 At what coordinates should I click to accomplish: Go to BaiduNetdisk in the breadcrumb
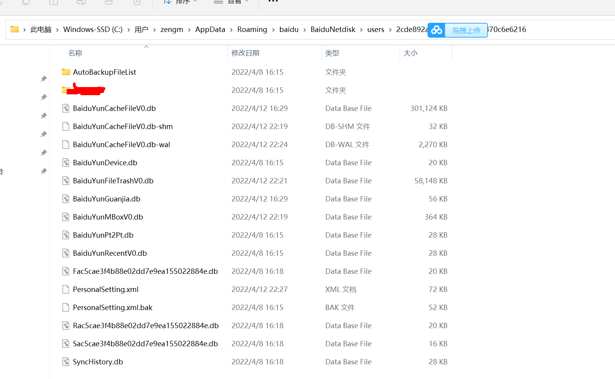click(x=333, y=30)
